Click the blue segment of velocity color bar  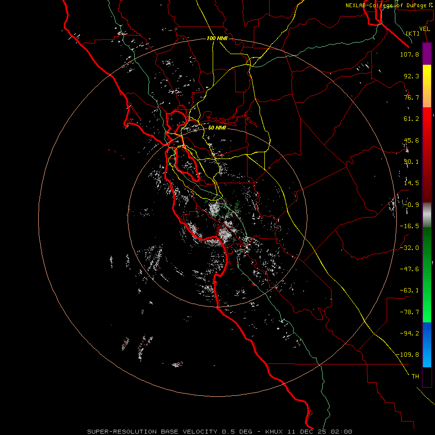pyautogui.click(x=427, y=345)
